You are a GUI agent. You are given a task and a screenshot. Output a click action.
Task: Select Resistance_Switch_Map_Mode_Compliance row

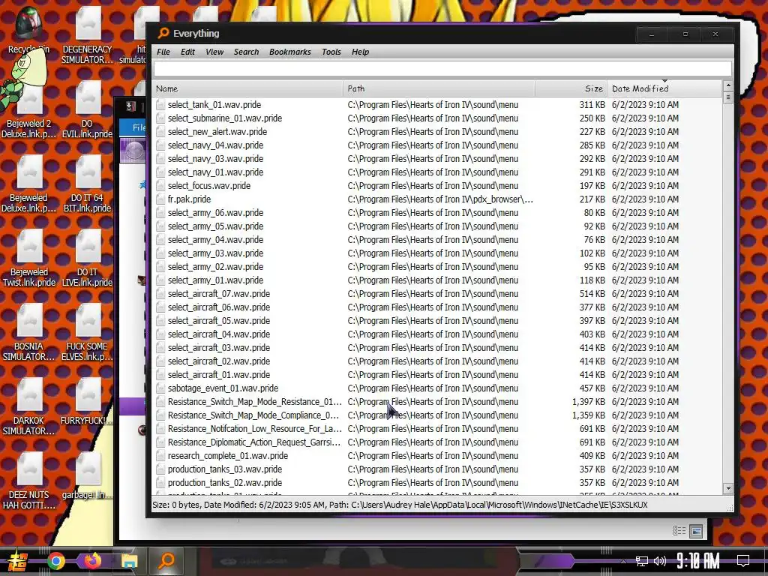pos(437,415)
